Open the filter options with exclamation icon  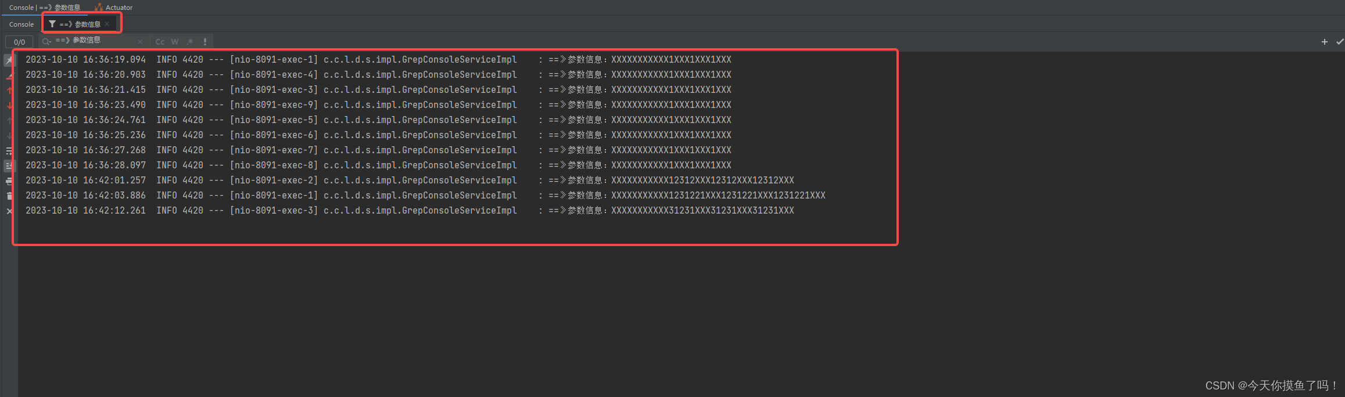(x=205, y=41)
